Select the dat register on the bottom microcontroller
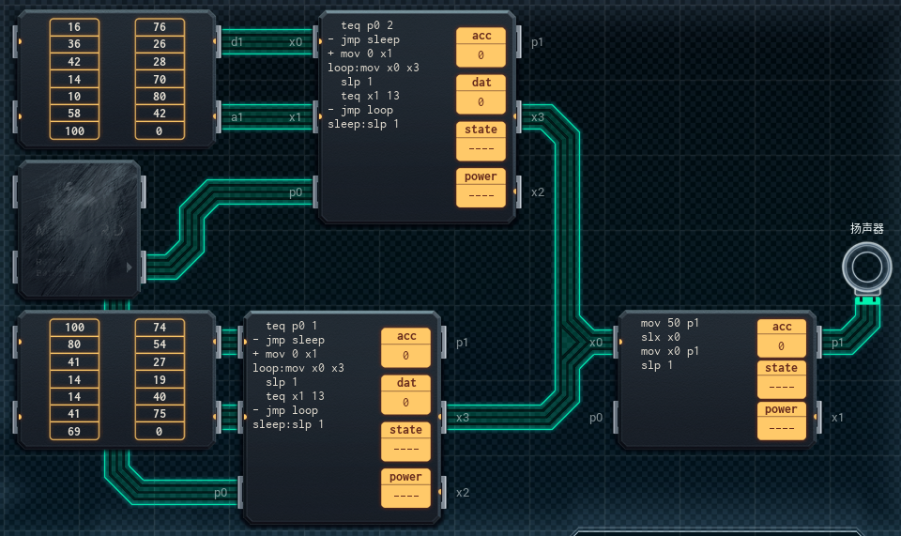The image size is (901, 536). [x=405, y=393]
